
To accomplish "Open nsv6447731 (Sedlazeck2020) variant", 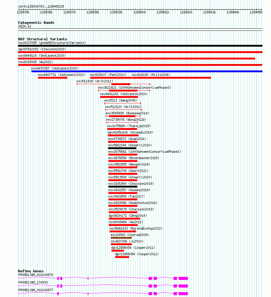I will pos(62,75).
